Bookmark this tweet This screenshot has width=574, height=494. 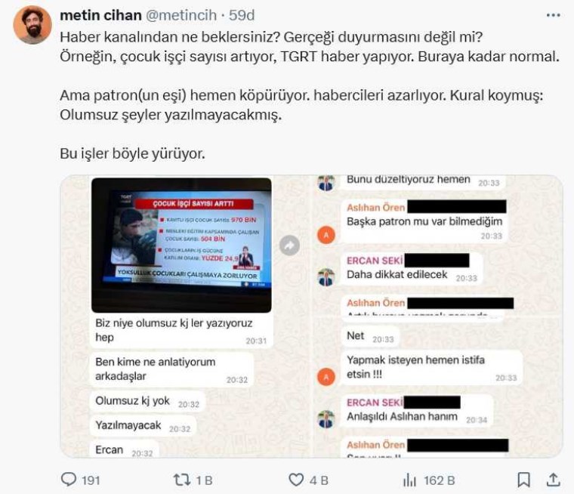click(x=523, y=480)
